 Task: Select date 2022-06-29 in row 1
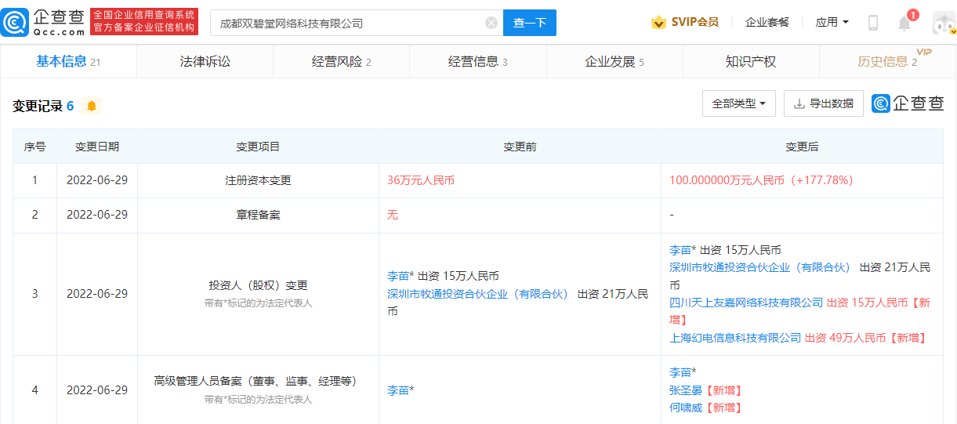[x=97, y=180]
